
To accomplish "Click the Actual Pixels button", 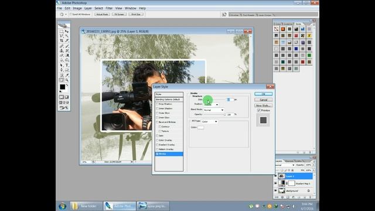I will tap(102, 14).
